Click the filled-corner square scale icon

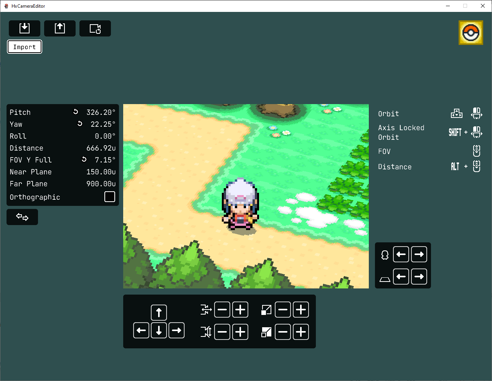point(266,332)
